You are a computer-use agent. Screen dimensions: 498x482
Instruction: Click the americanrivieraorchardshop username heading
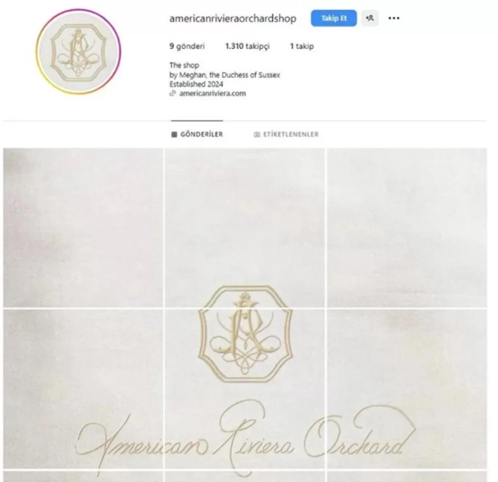233,18
